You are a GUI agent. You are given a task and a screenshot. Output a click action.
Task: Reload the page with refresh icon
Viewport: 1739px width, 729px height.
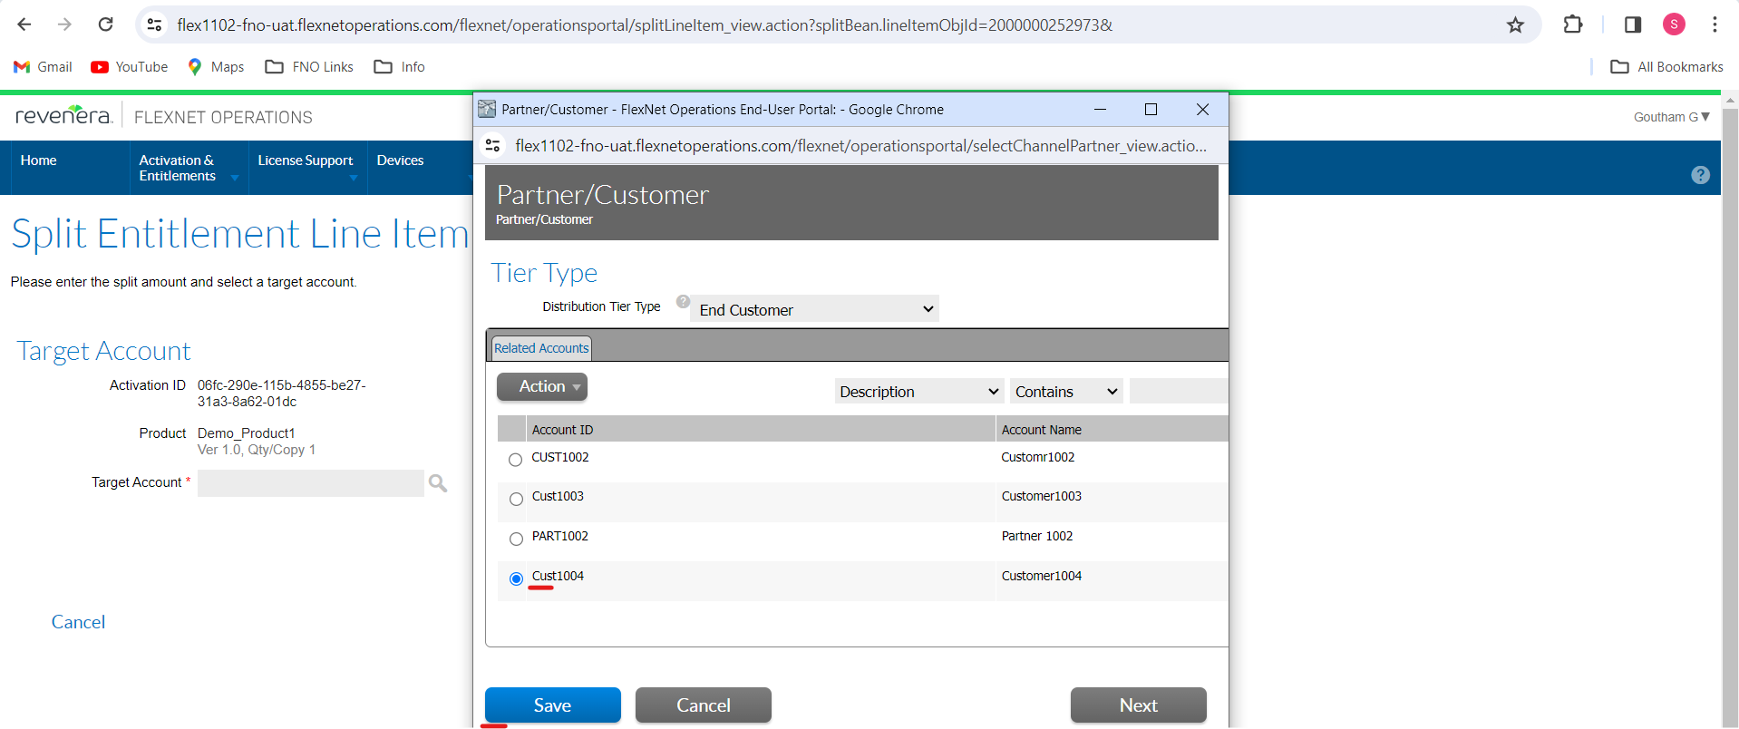105,24
